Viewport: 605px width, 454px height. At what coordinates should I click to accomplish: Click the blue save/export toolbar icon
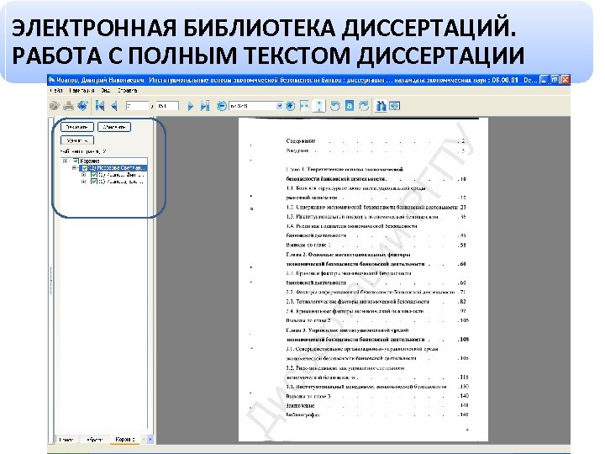82,106
